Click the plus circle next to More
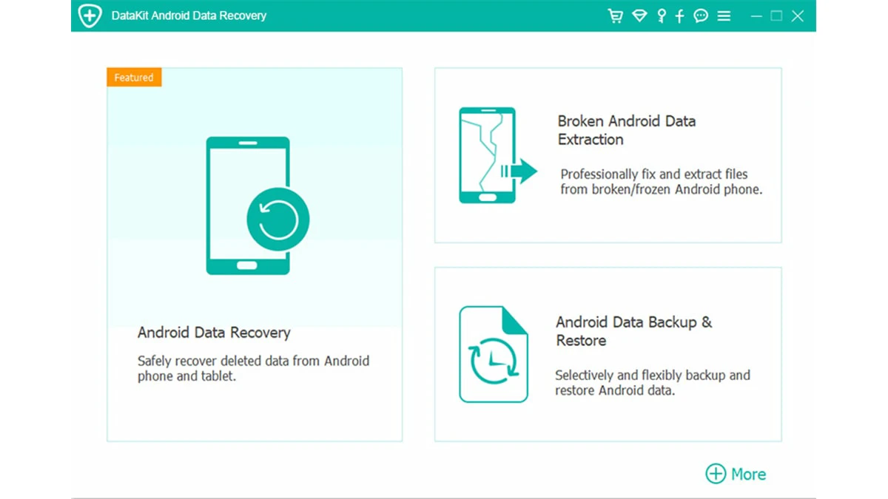Screen dimensions: 888x499 coord(716,474)
